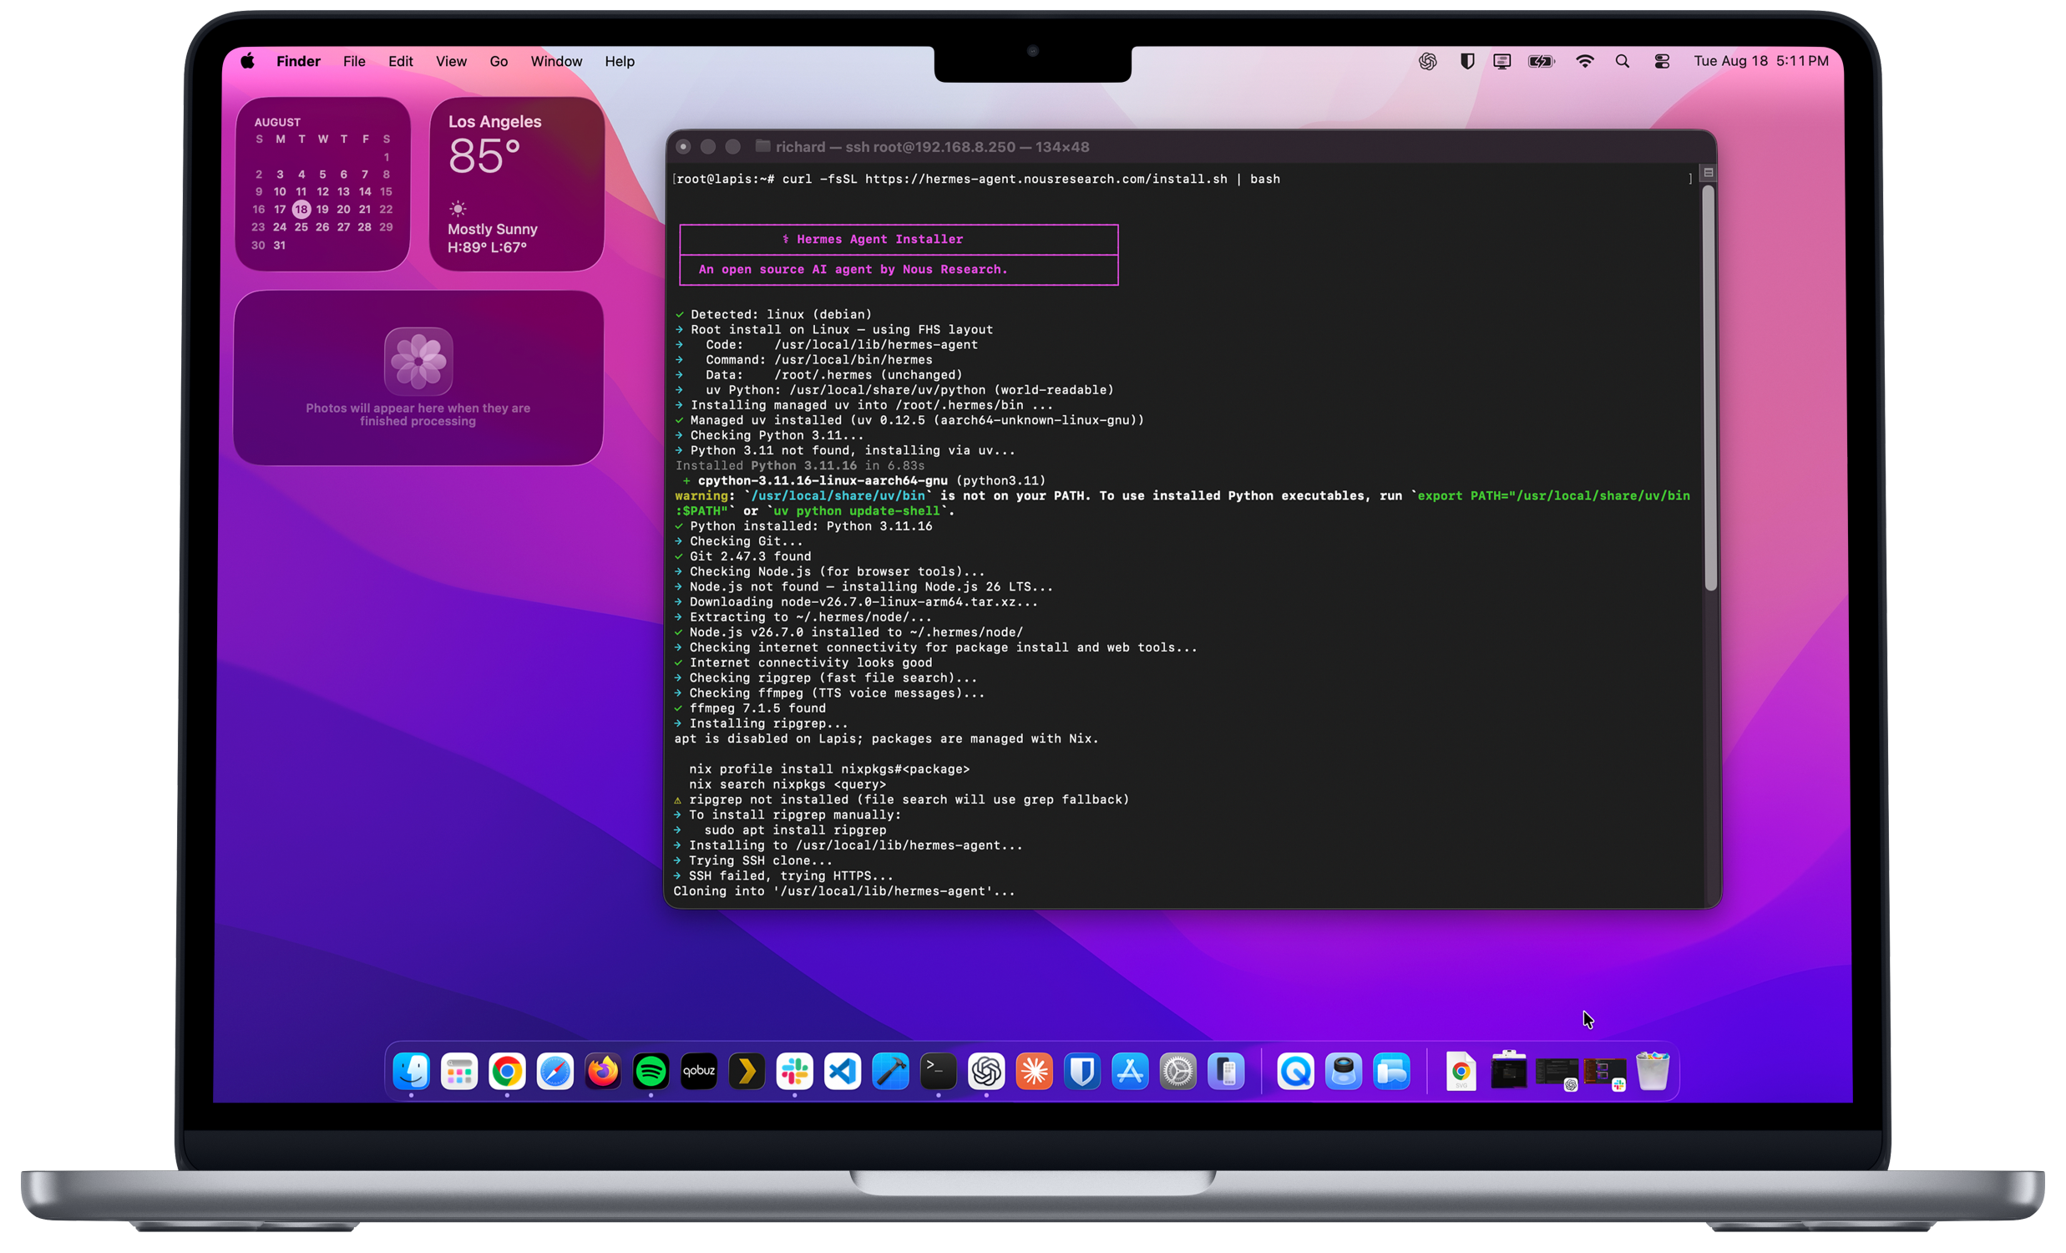The height and width of the screenshot is (1253, 2066).
Task: Click 'Cloning into' last terminal line
Action: click(x=843, y=890)
